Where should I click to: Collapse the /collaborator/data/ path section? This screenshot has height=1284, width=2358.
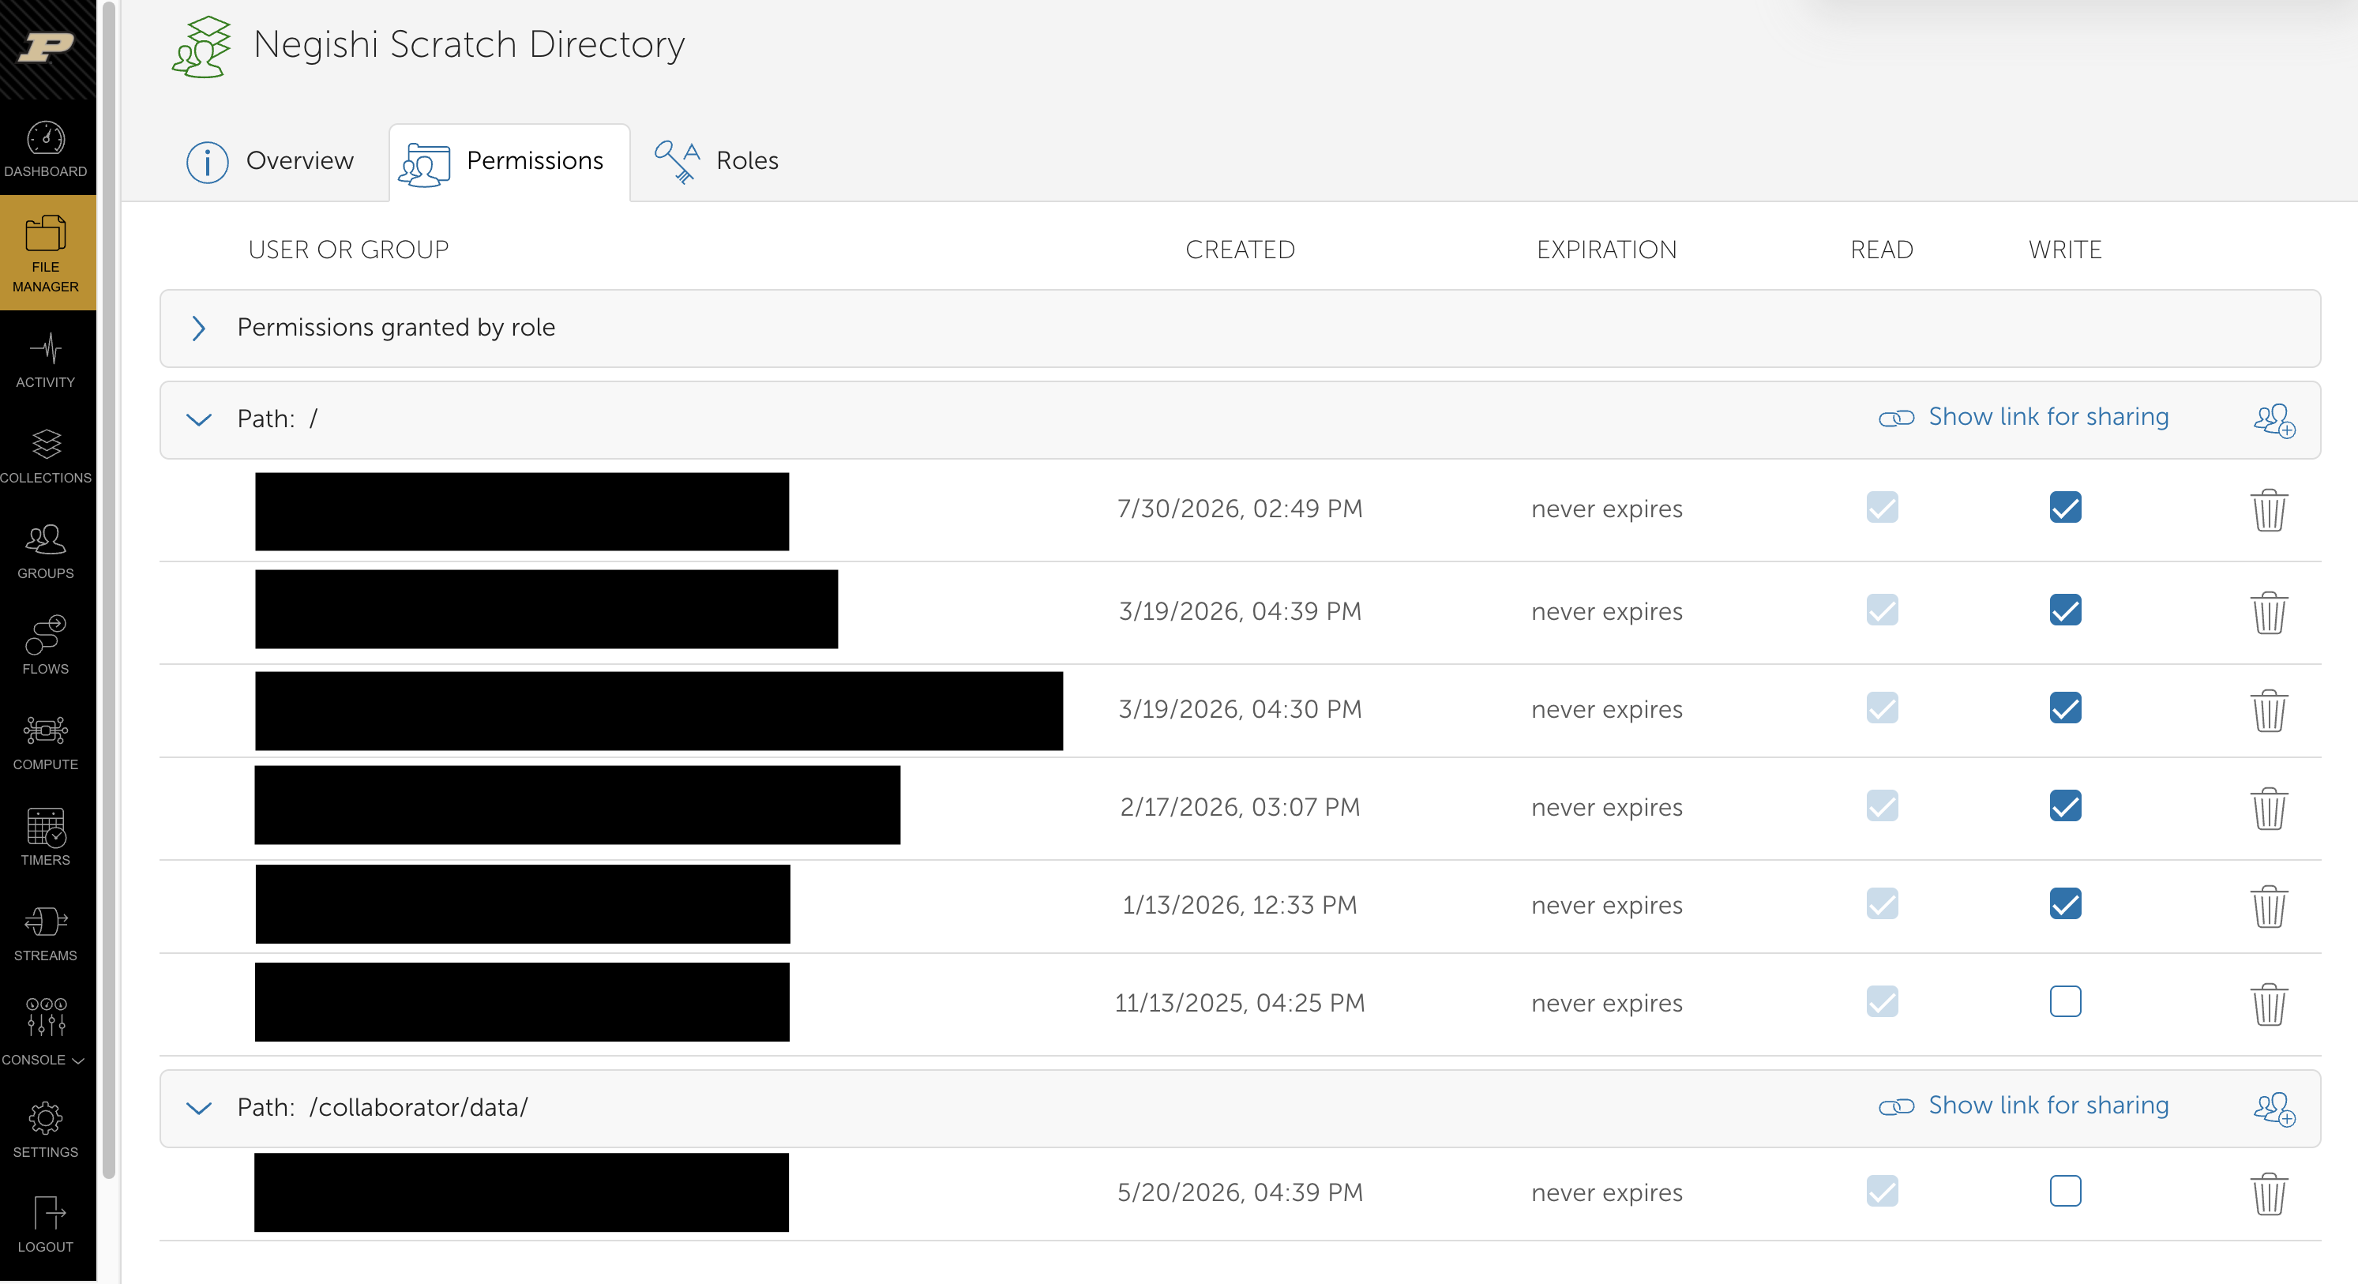[199, 1107]
